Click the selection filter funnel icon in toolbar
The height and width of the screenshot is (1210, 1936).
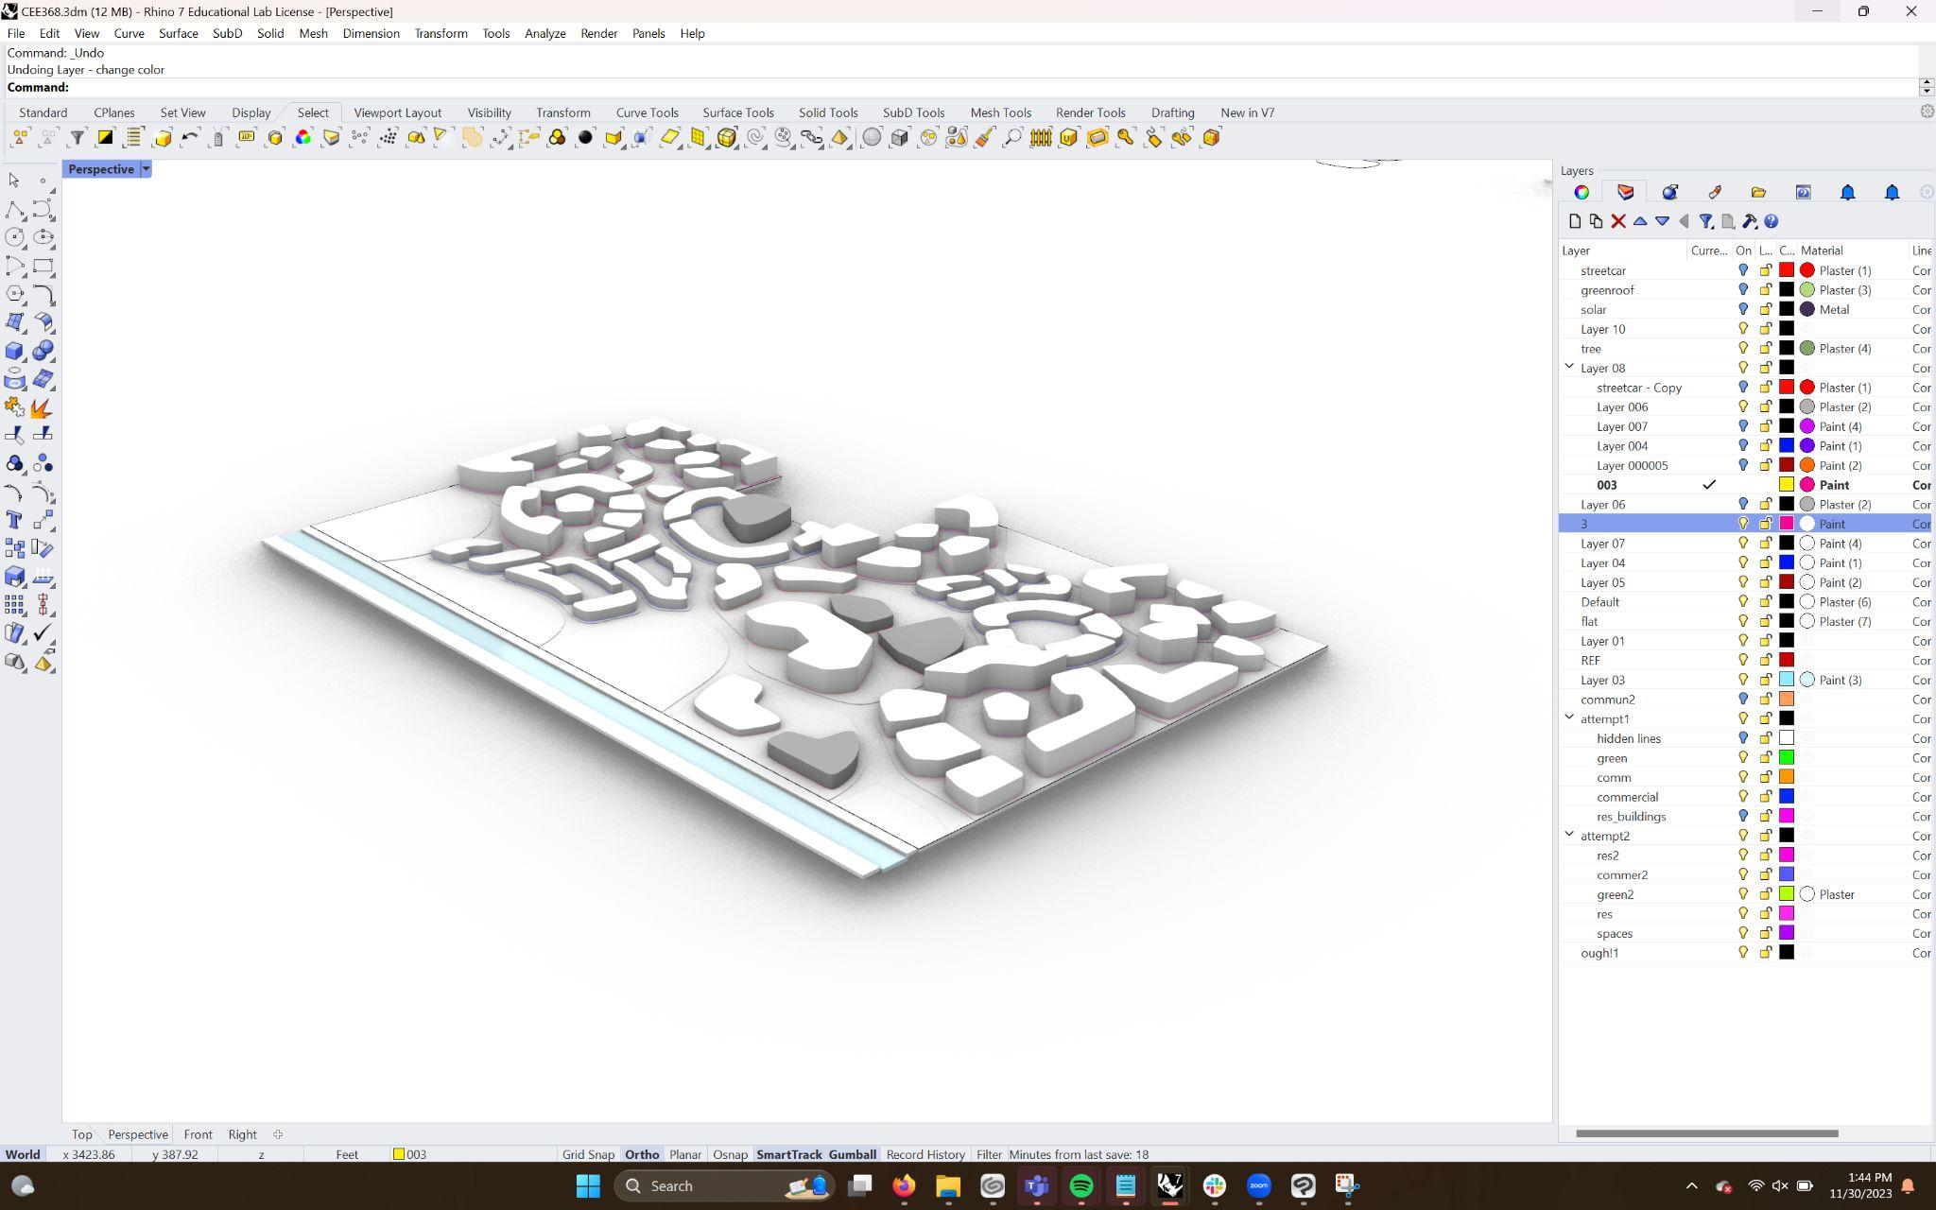click(x=78, y=138)
